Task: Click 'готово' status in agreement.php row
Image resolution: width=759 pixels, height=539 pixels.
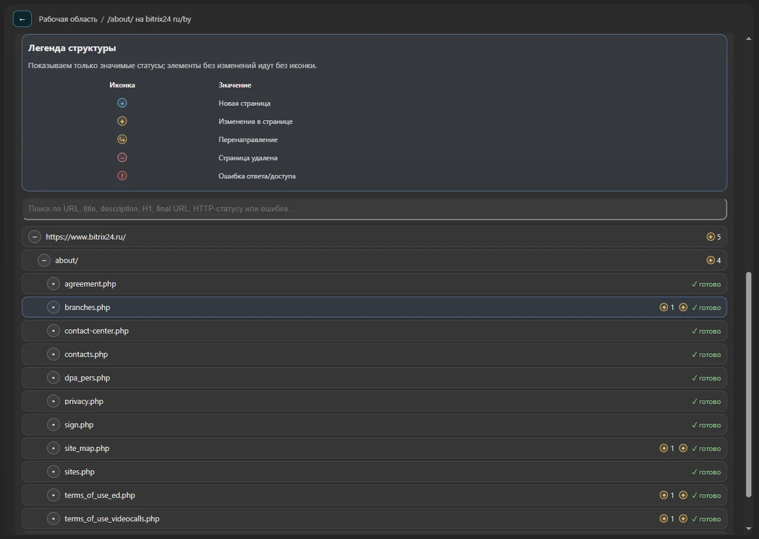Action: tap(706, 284)
